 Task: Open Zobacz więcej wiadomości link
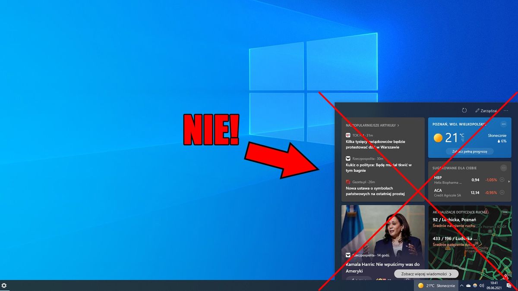coord(426,274)
